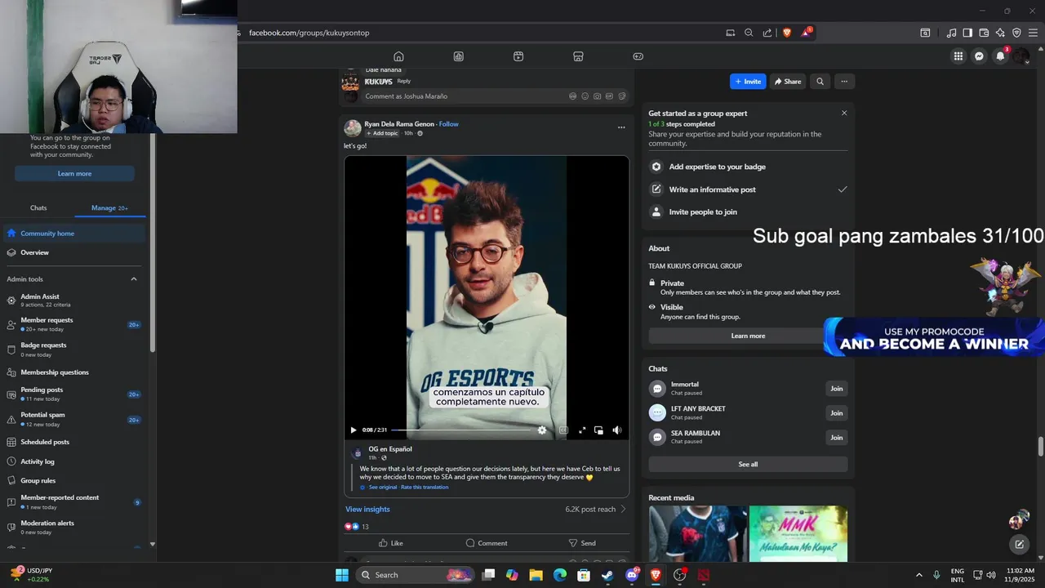Expand the video to fullscreen
The width and height of the screenshot is (1045, 588).
coord(582,430)
